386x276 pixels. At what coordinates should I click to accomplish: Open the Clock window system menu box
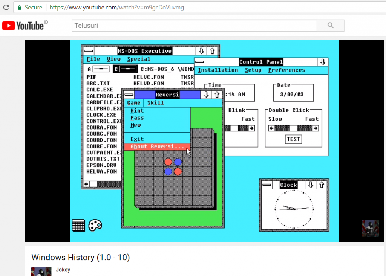point(267,185)
